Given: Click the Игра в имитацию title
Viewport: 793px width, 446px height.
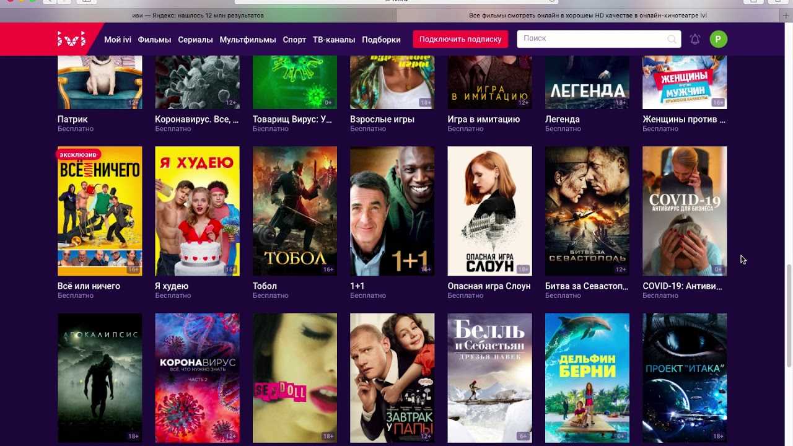Looking at the screenshot, I should [x=484, y=119].
